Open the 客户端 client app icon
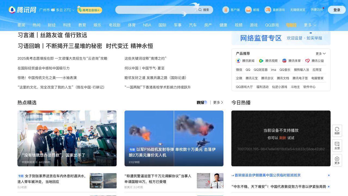348x196 pixels. (x=226, y=10)
